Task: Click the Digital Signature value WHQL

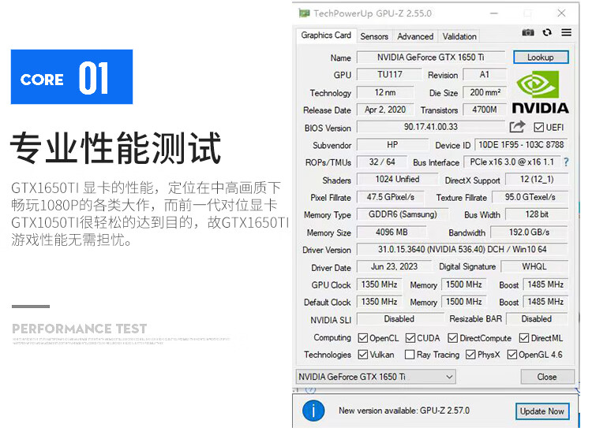Action: [x=534, y=266]
